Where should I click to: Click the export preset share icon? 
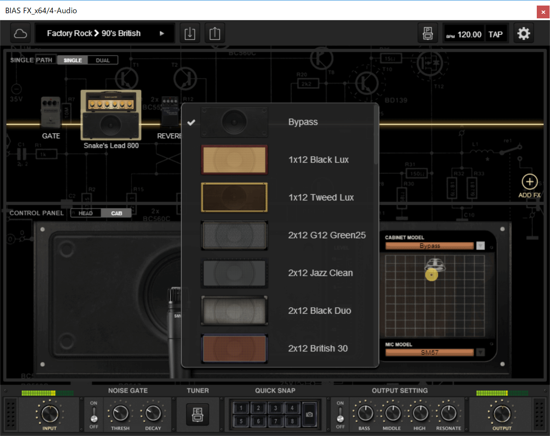(215, 33)
